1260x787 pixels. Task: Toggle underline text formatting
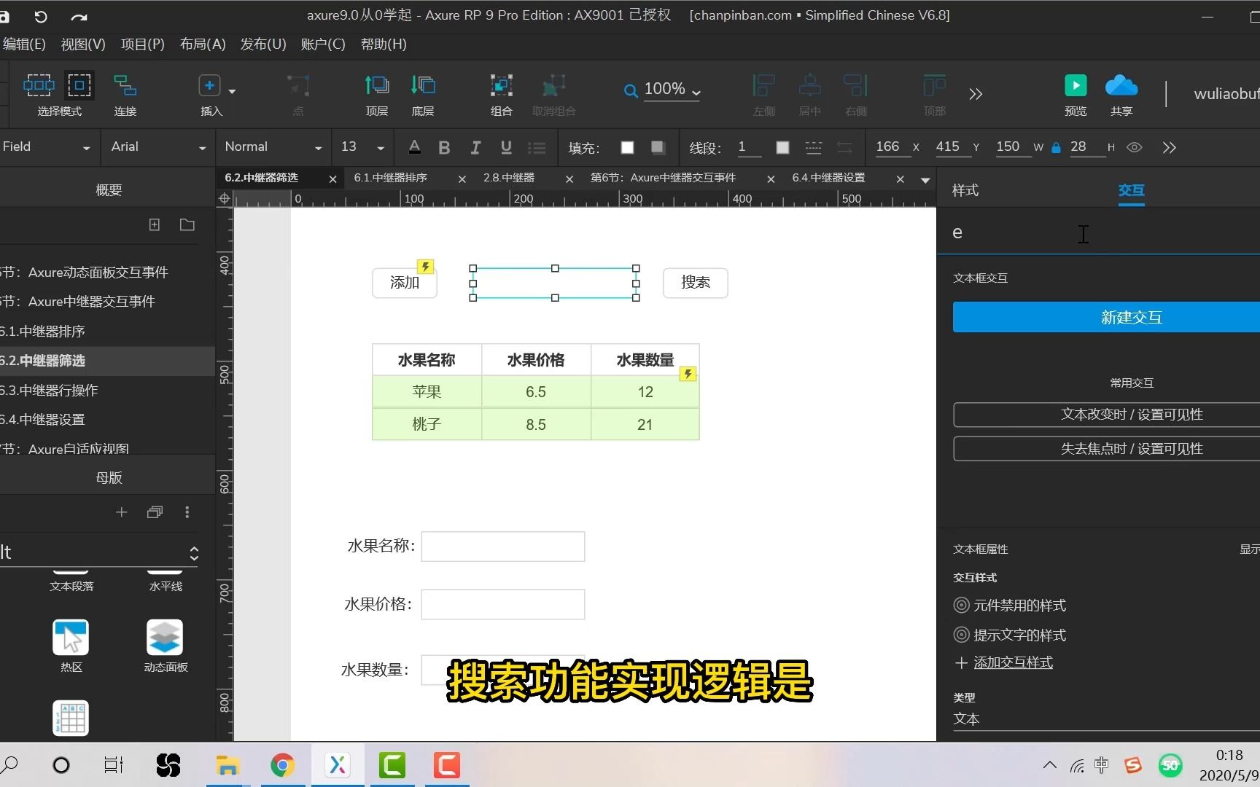506,148
